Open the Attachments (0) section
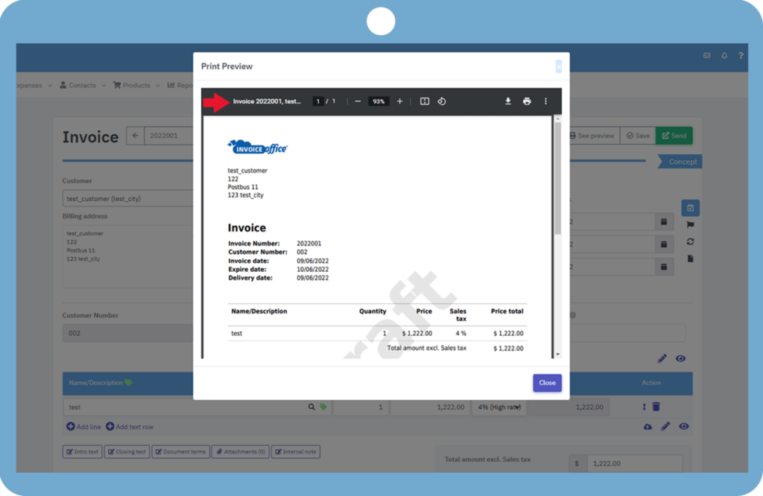 point(239,451)
